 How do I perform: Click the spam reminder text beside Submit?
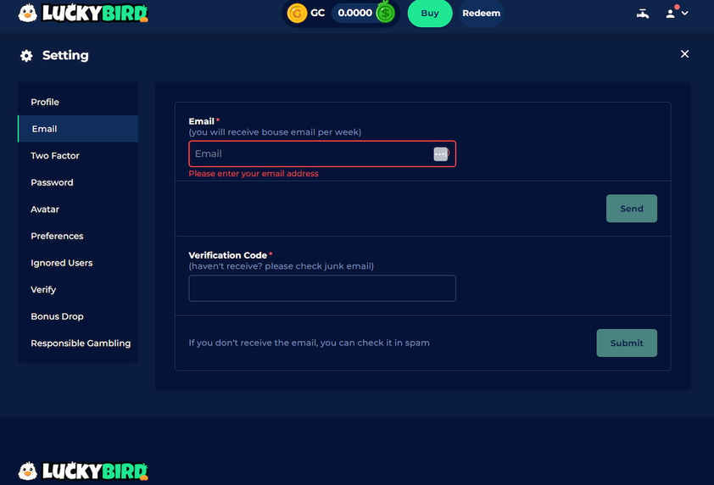(x=310, y=343)
